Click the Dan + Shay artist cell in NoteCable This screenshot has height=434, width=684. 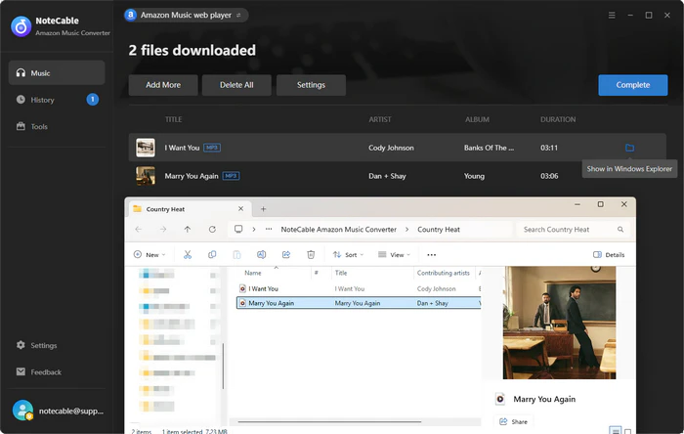(387, 176)
